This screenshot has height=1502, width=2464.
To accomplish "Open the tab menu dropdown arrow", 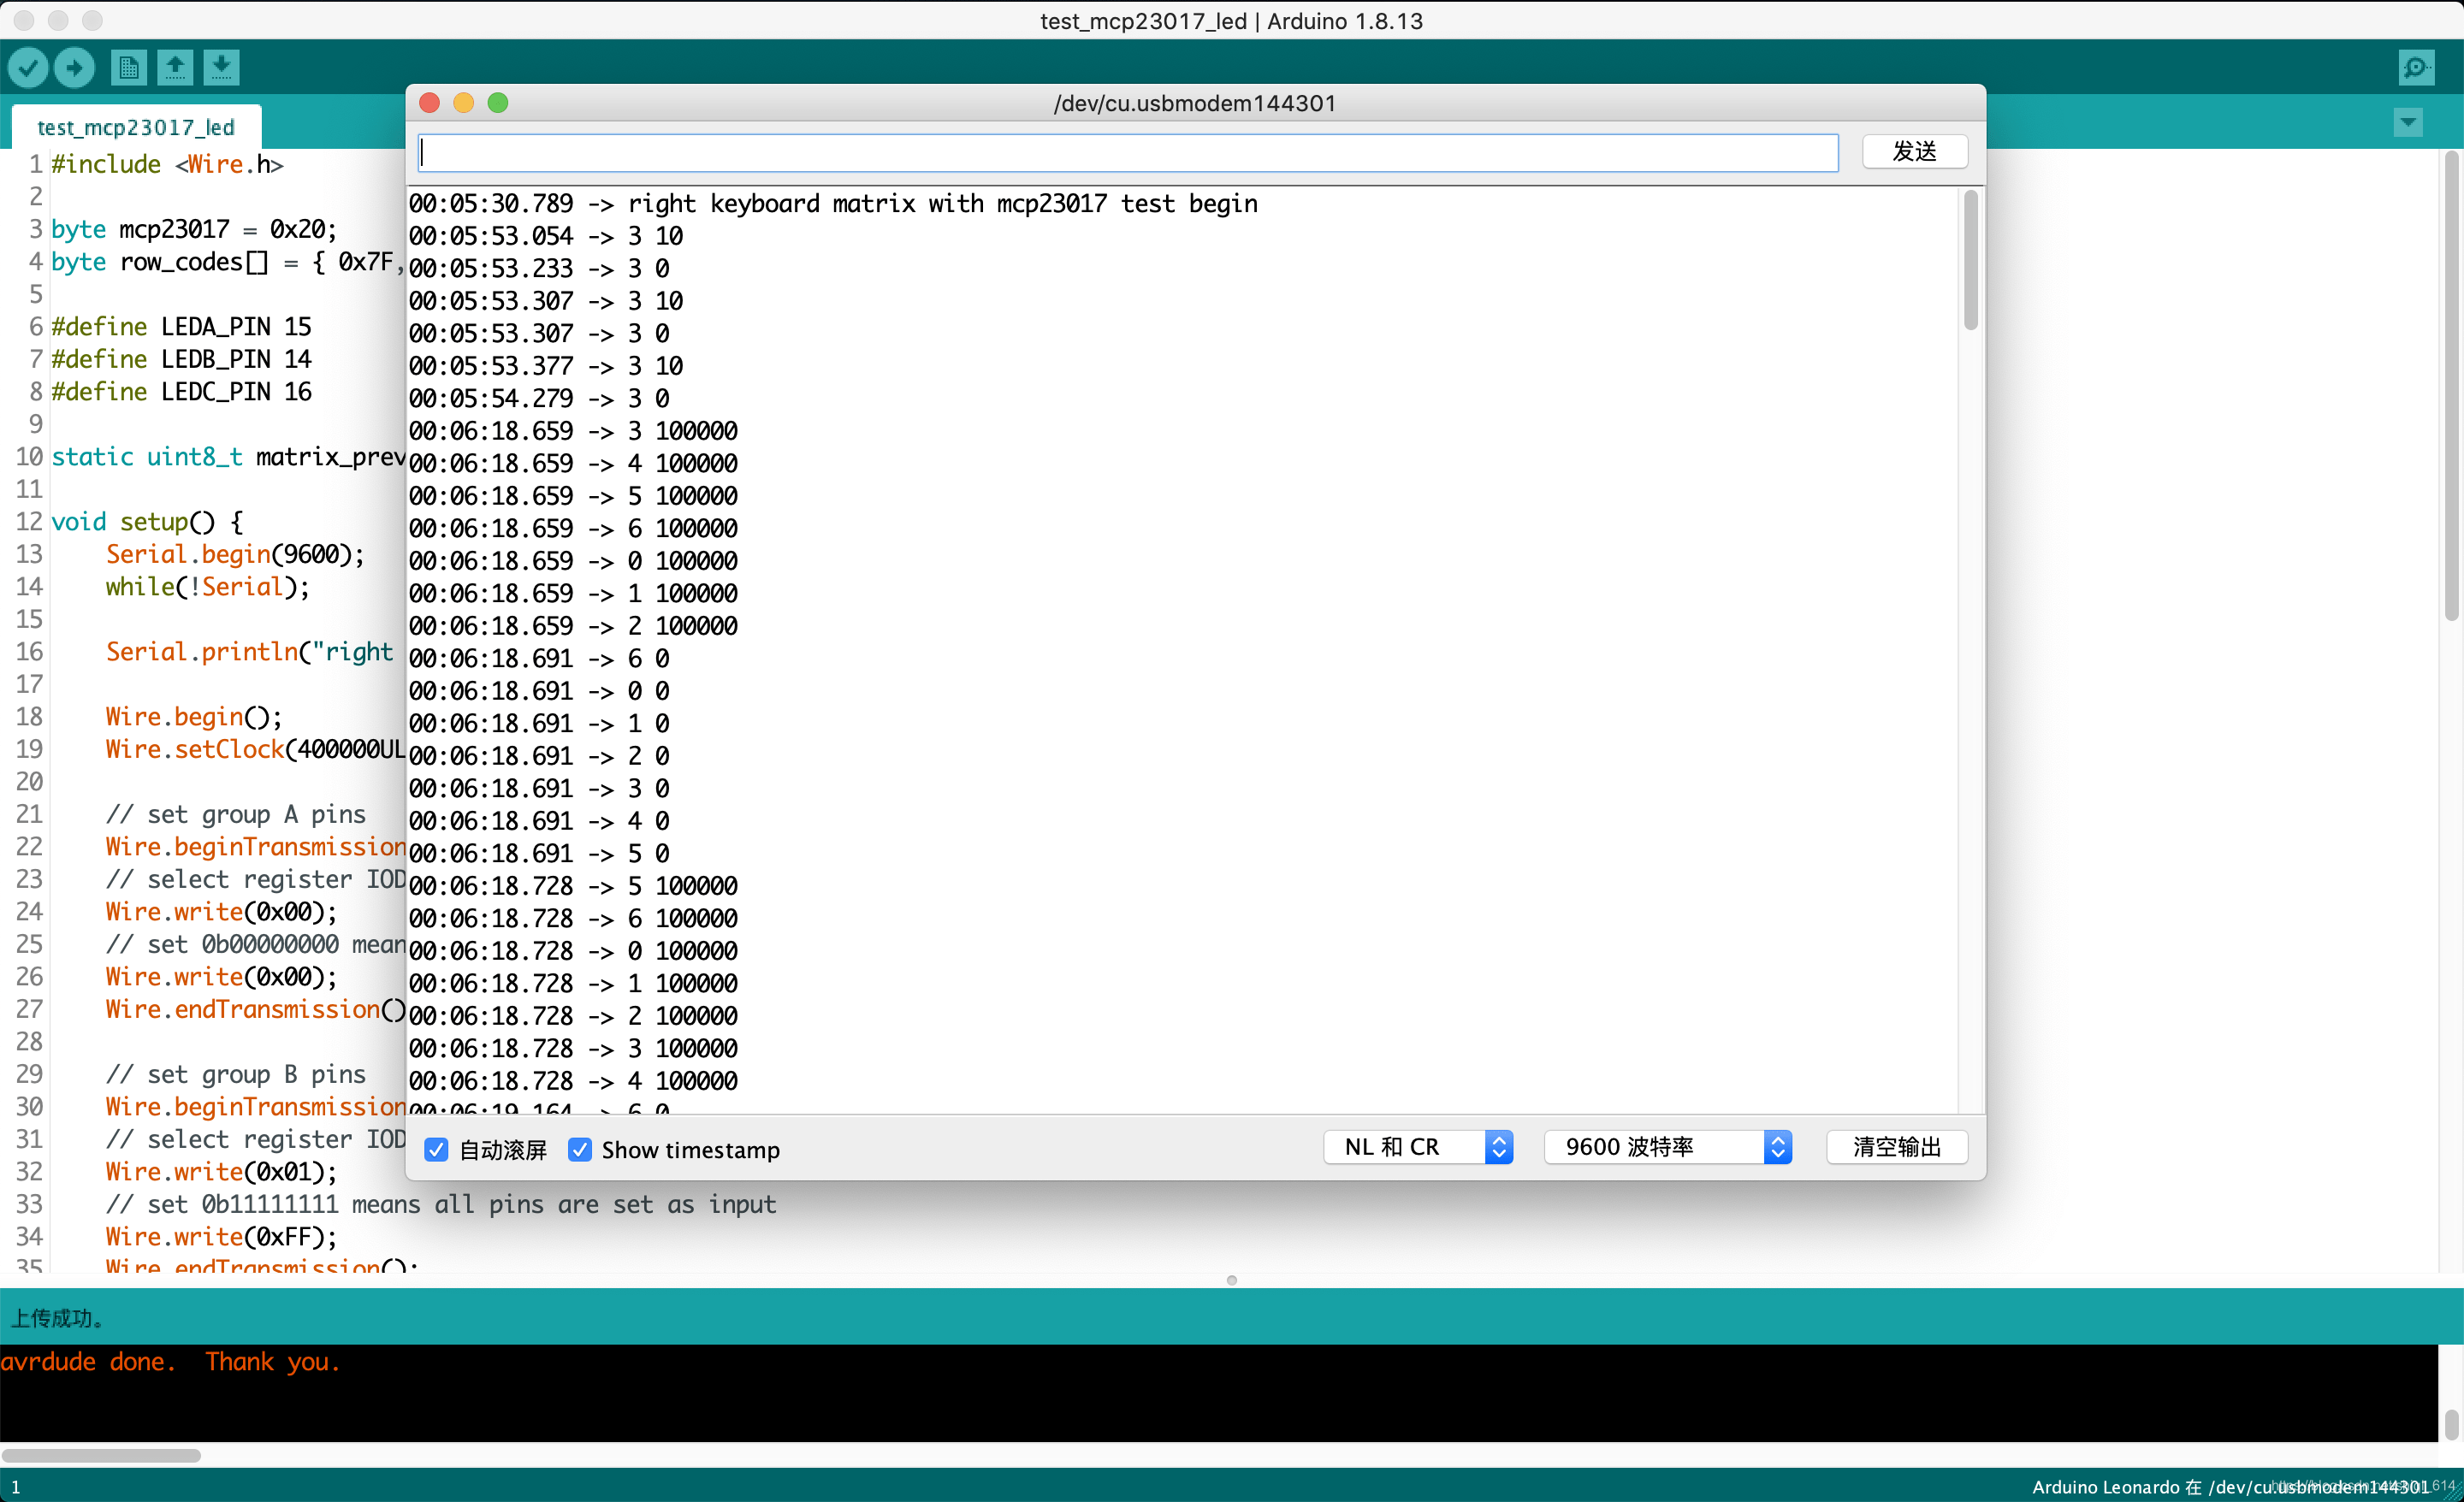I will point(2408,123).
